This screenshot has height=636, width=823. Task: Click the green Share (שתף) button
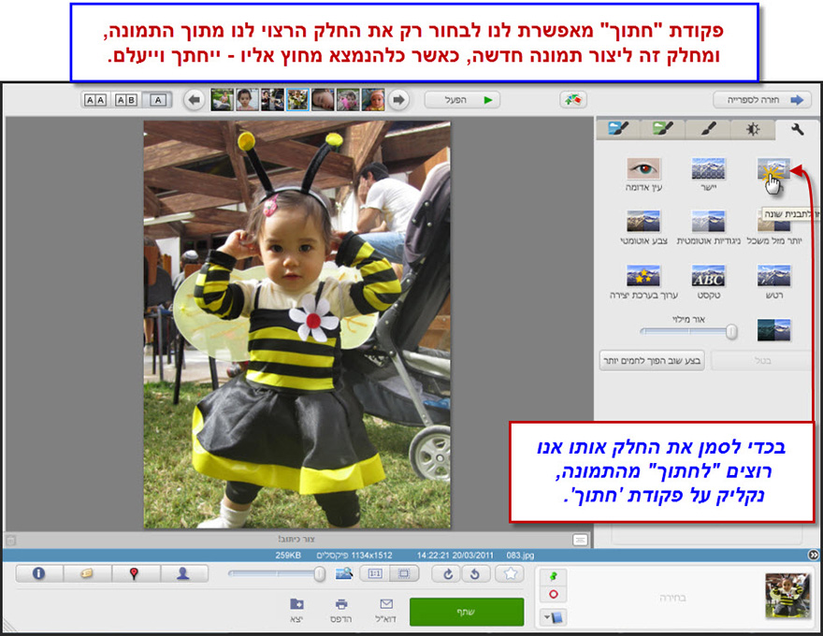pyautogui.click(x=467, y=612)
